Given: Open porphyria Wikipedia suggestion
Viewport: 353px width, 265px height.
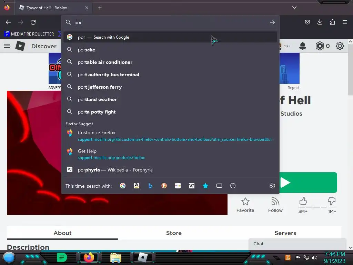Looking at the screenshot, I should [170, 170].
